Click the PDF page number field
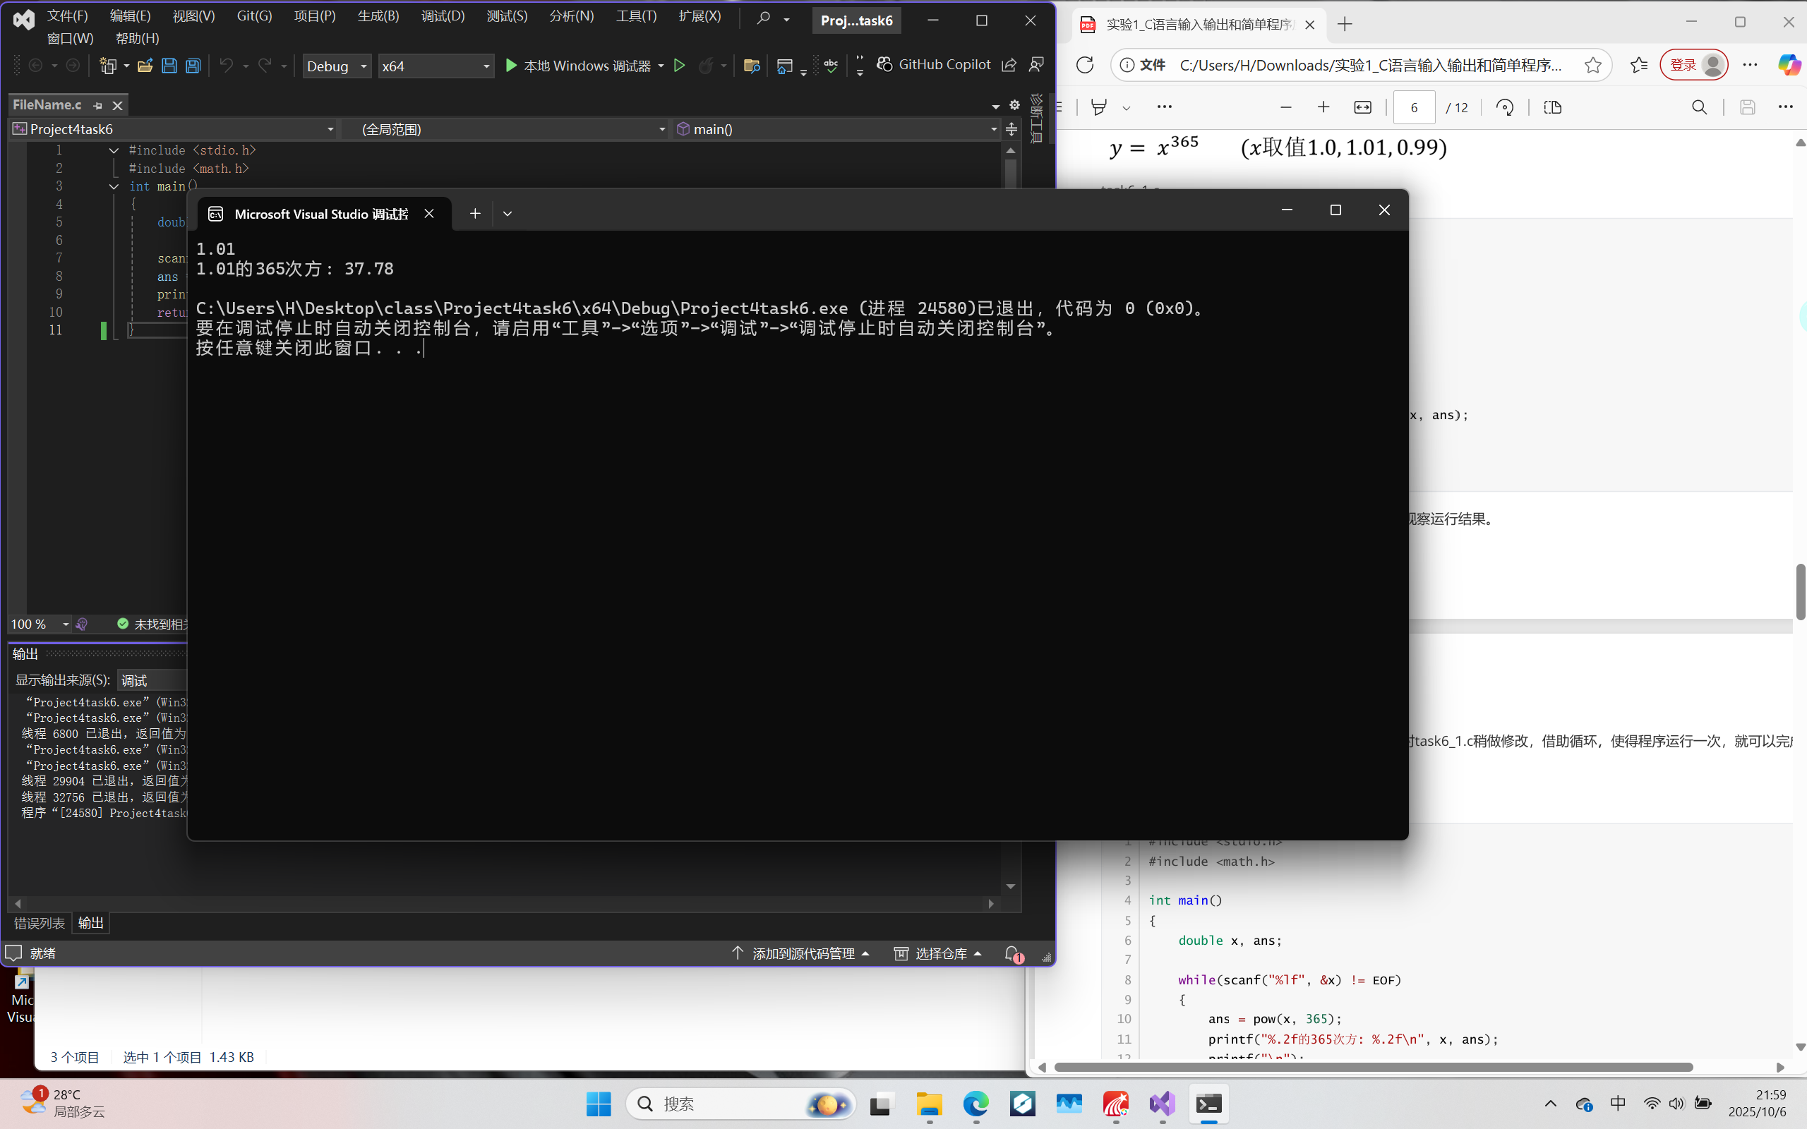Screen dimensions: 1807x1129 [x=1414, y=107]
